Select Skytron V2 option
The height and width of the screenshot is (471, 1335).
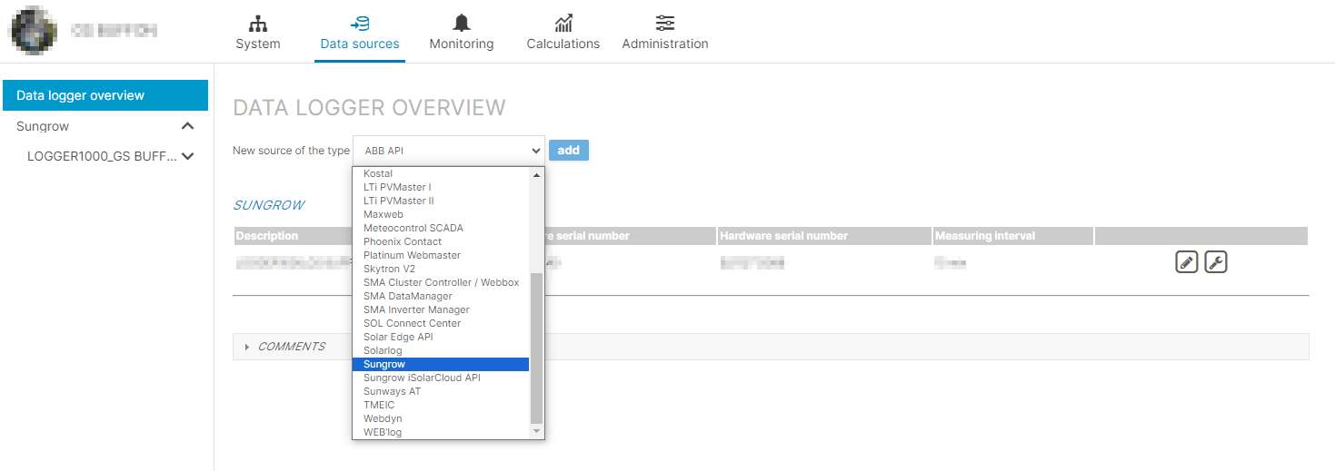coord(441,269)
